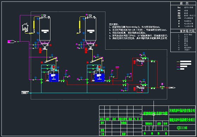Click the left storage silo body

[x=45, y=30]
